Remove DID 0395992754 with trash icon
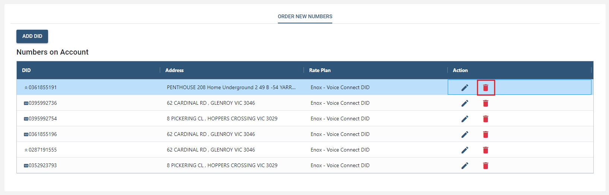Viewport: 609px width, 195px height. click(485, 119)
